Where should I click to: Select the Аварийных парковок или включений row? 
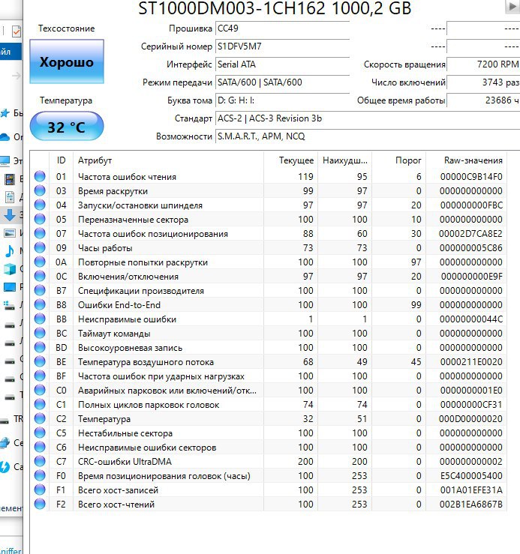[x=268, y=390]
